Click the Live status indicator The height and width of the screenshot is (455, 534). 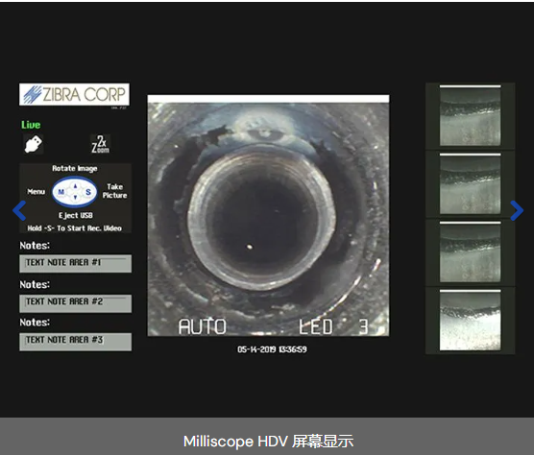31,125
